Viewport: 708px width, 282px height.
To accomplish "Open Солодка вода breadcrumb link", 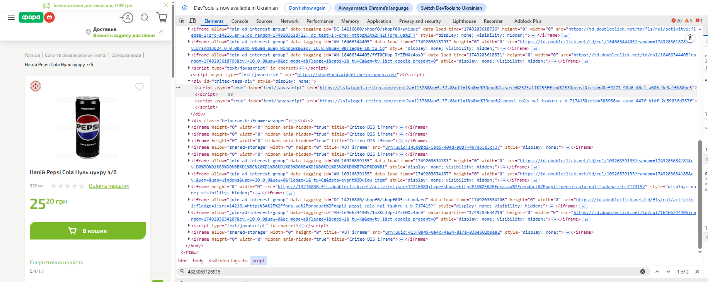I will point(126,55).
